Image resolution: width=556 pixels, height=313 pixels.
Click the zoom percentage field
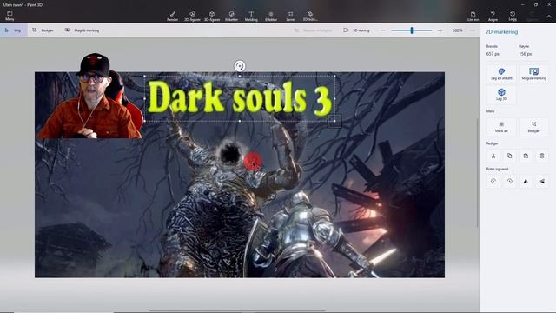[x=458, y=30]
